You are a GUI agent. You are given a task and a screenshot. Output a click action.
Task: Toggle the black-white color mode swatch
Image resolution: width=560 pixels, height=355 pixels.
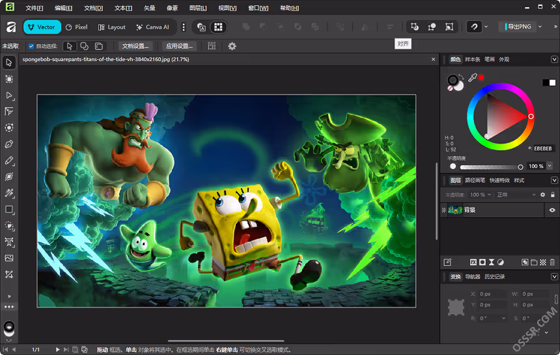tap(549, 83)
